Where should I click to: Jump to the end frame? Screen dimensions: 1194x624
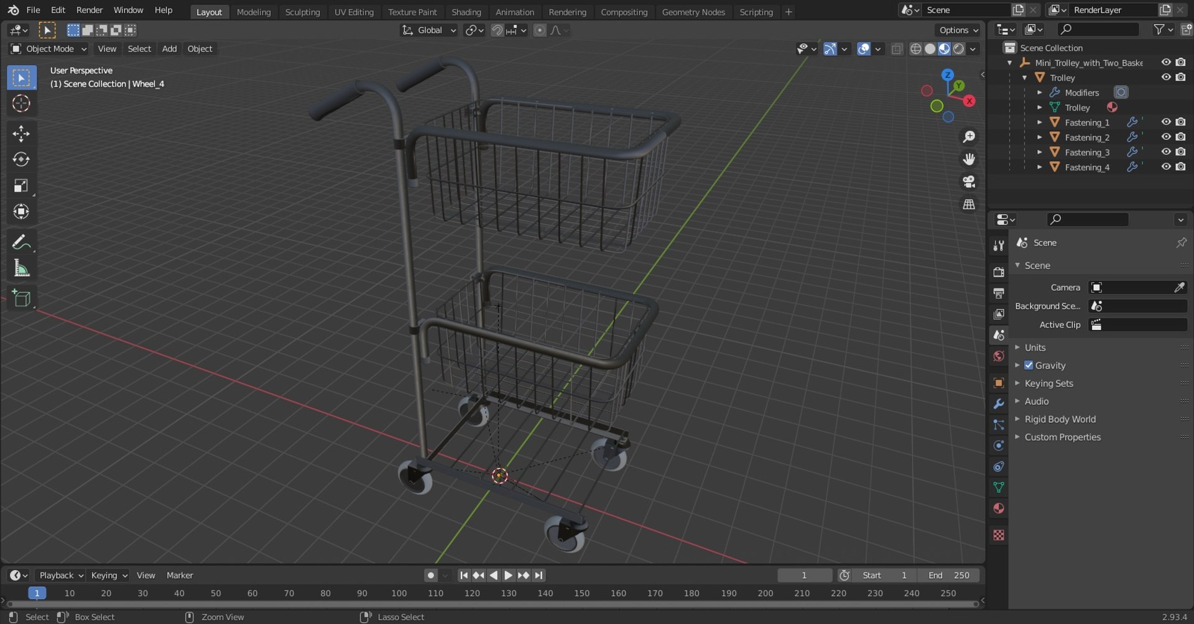click(x=539, y=576)
